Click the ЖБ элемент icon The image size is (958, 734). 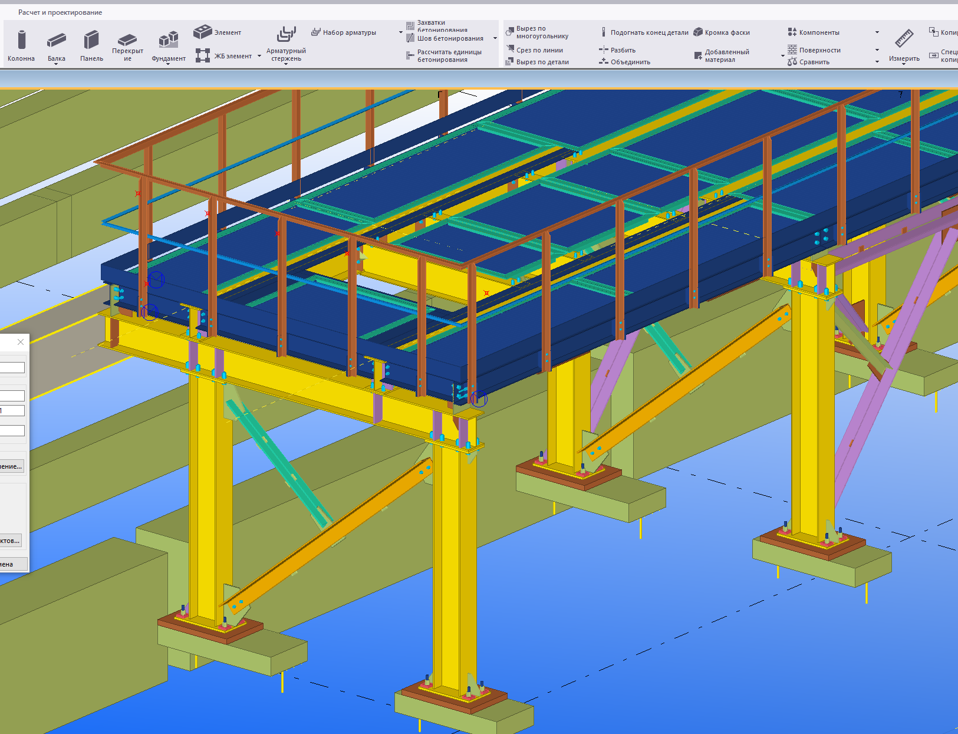pos(203,56)
